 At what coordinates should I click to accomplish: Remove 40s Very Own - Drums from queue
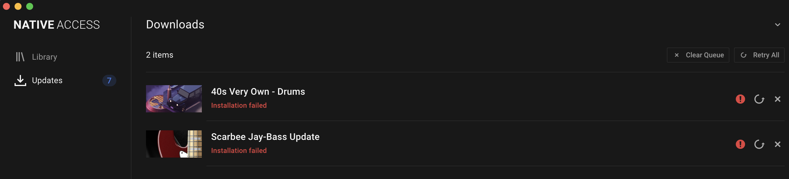tap(777, 99)
